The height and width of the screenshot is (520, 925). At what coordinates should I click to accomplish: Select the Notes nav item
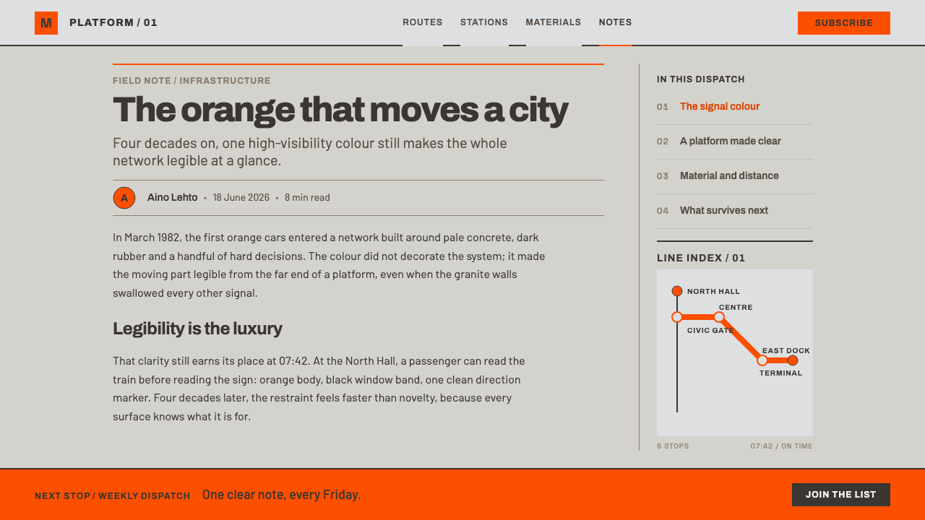coord(616,22)
